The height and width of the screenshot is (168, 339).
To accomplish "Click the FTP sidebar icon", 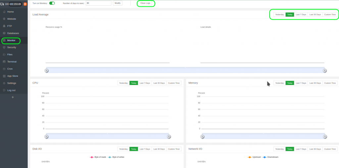I will [4, 26].
